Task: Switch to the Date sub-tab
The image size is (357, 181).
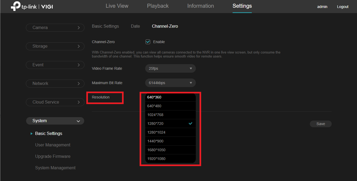Action: 135,26
